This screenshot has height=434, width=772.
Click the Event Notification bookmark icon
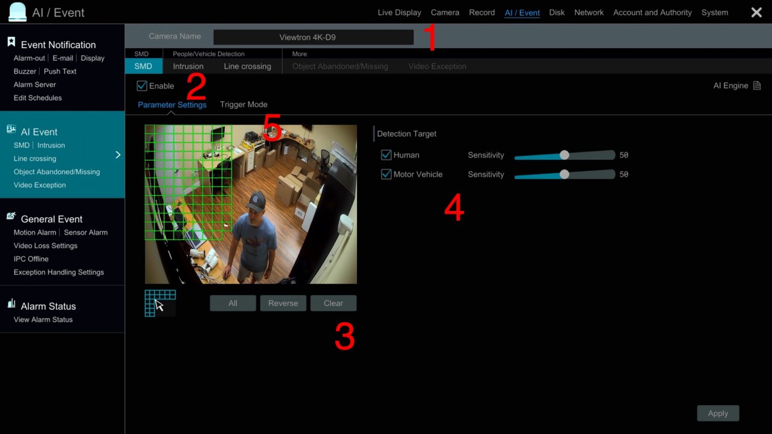point(10,41)
